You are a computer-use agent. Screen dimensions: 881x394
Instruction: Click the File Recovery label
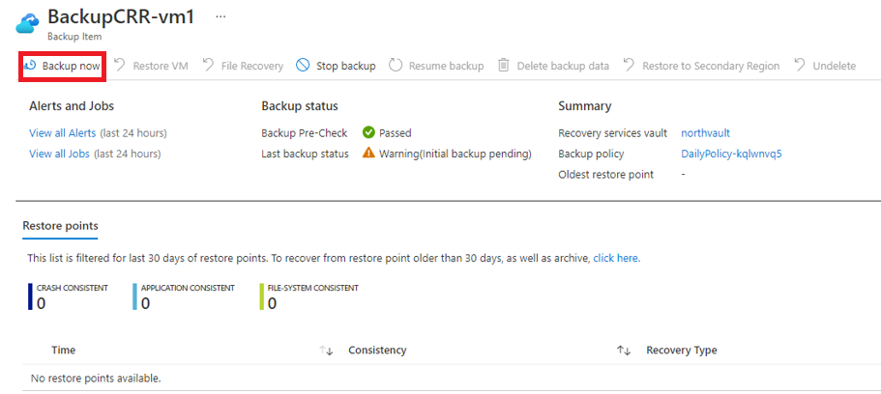251,66
